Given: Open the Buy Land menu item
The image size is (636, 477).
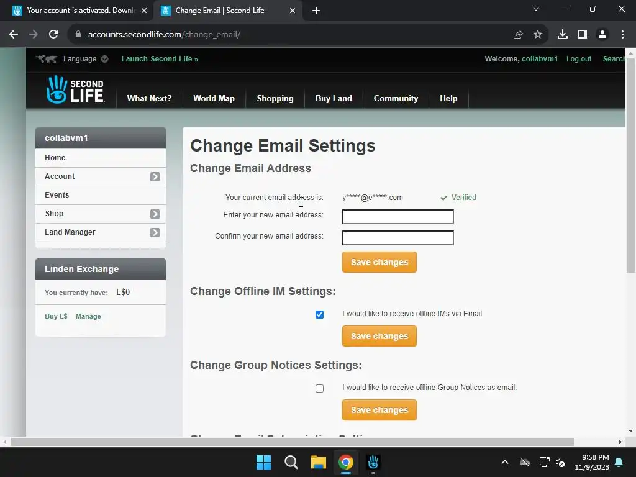Looking at the screenshot, I should pos(334,98).
